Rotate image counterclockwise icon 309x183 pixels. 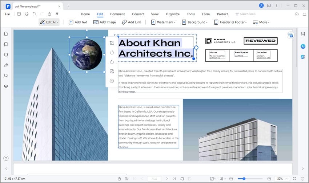(x=112, y=53)
